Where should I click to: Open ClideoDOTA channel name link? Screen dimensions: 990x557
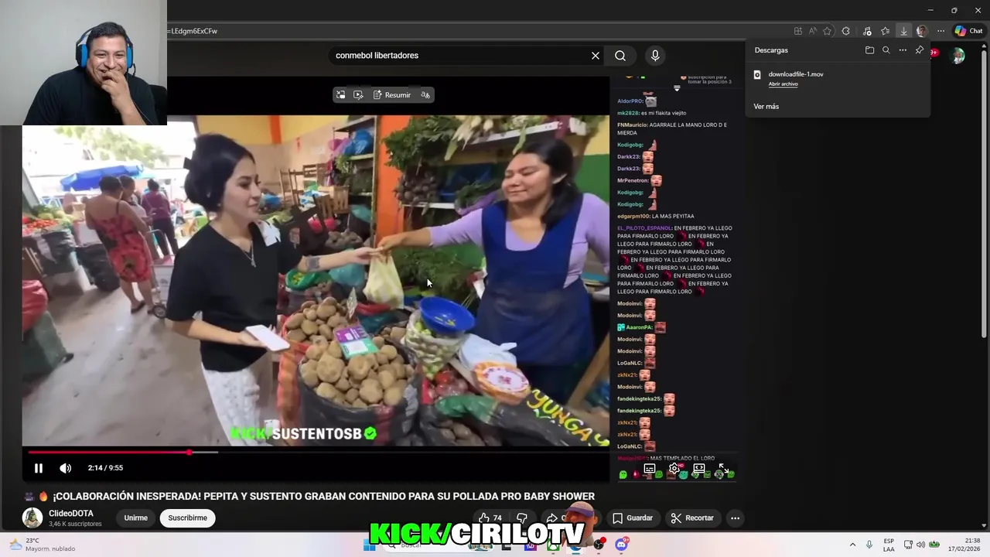coord(71,514)
